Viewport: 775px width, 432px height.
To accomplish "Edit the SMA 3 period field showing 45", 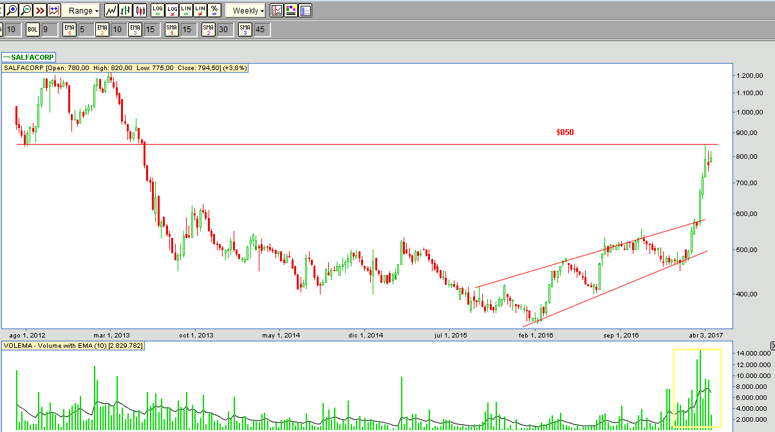I will coord(261,29).
